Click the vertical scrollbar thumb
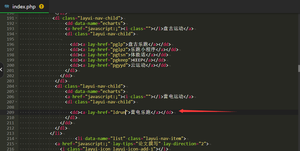Image resolution: width=300 pixels, height=151 pixels. point(299,68)
